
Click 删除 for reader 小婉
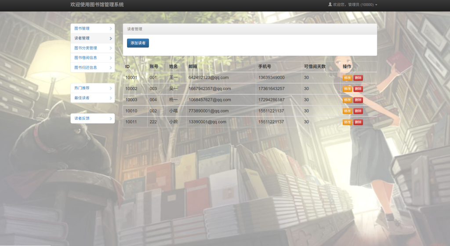tap(358, 122)
